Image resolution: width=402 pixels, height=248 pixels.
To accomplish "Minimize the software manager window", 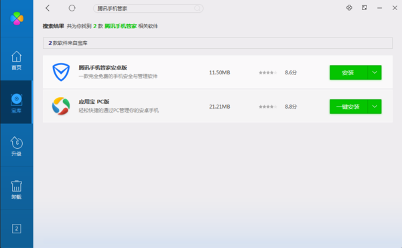I will pyautogui.click(x=379, y=8).
